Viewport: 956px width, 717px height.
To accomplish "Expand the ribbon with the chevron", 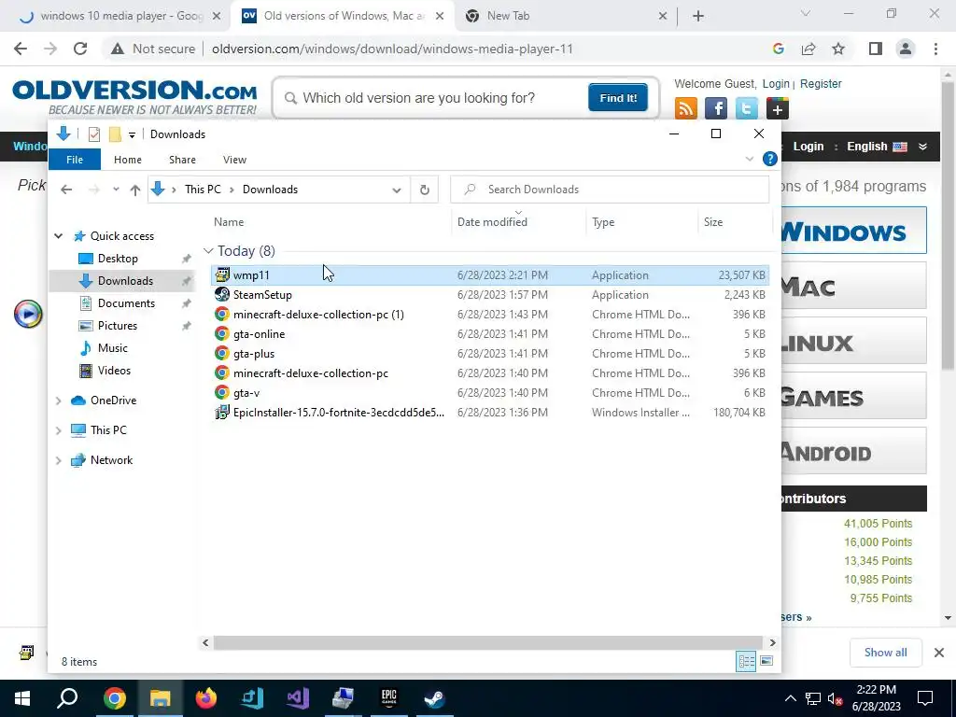I will (x=750, y=159).
